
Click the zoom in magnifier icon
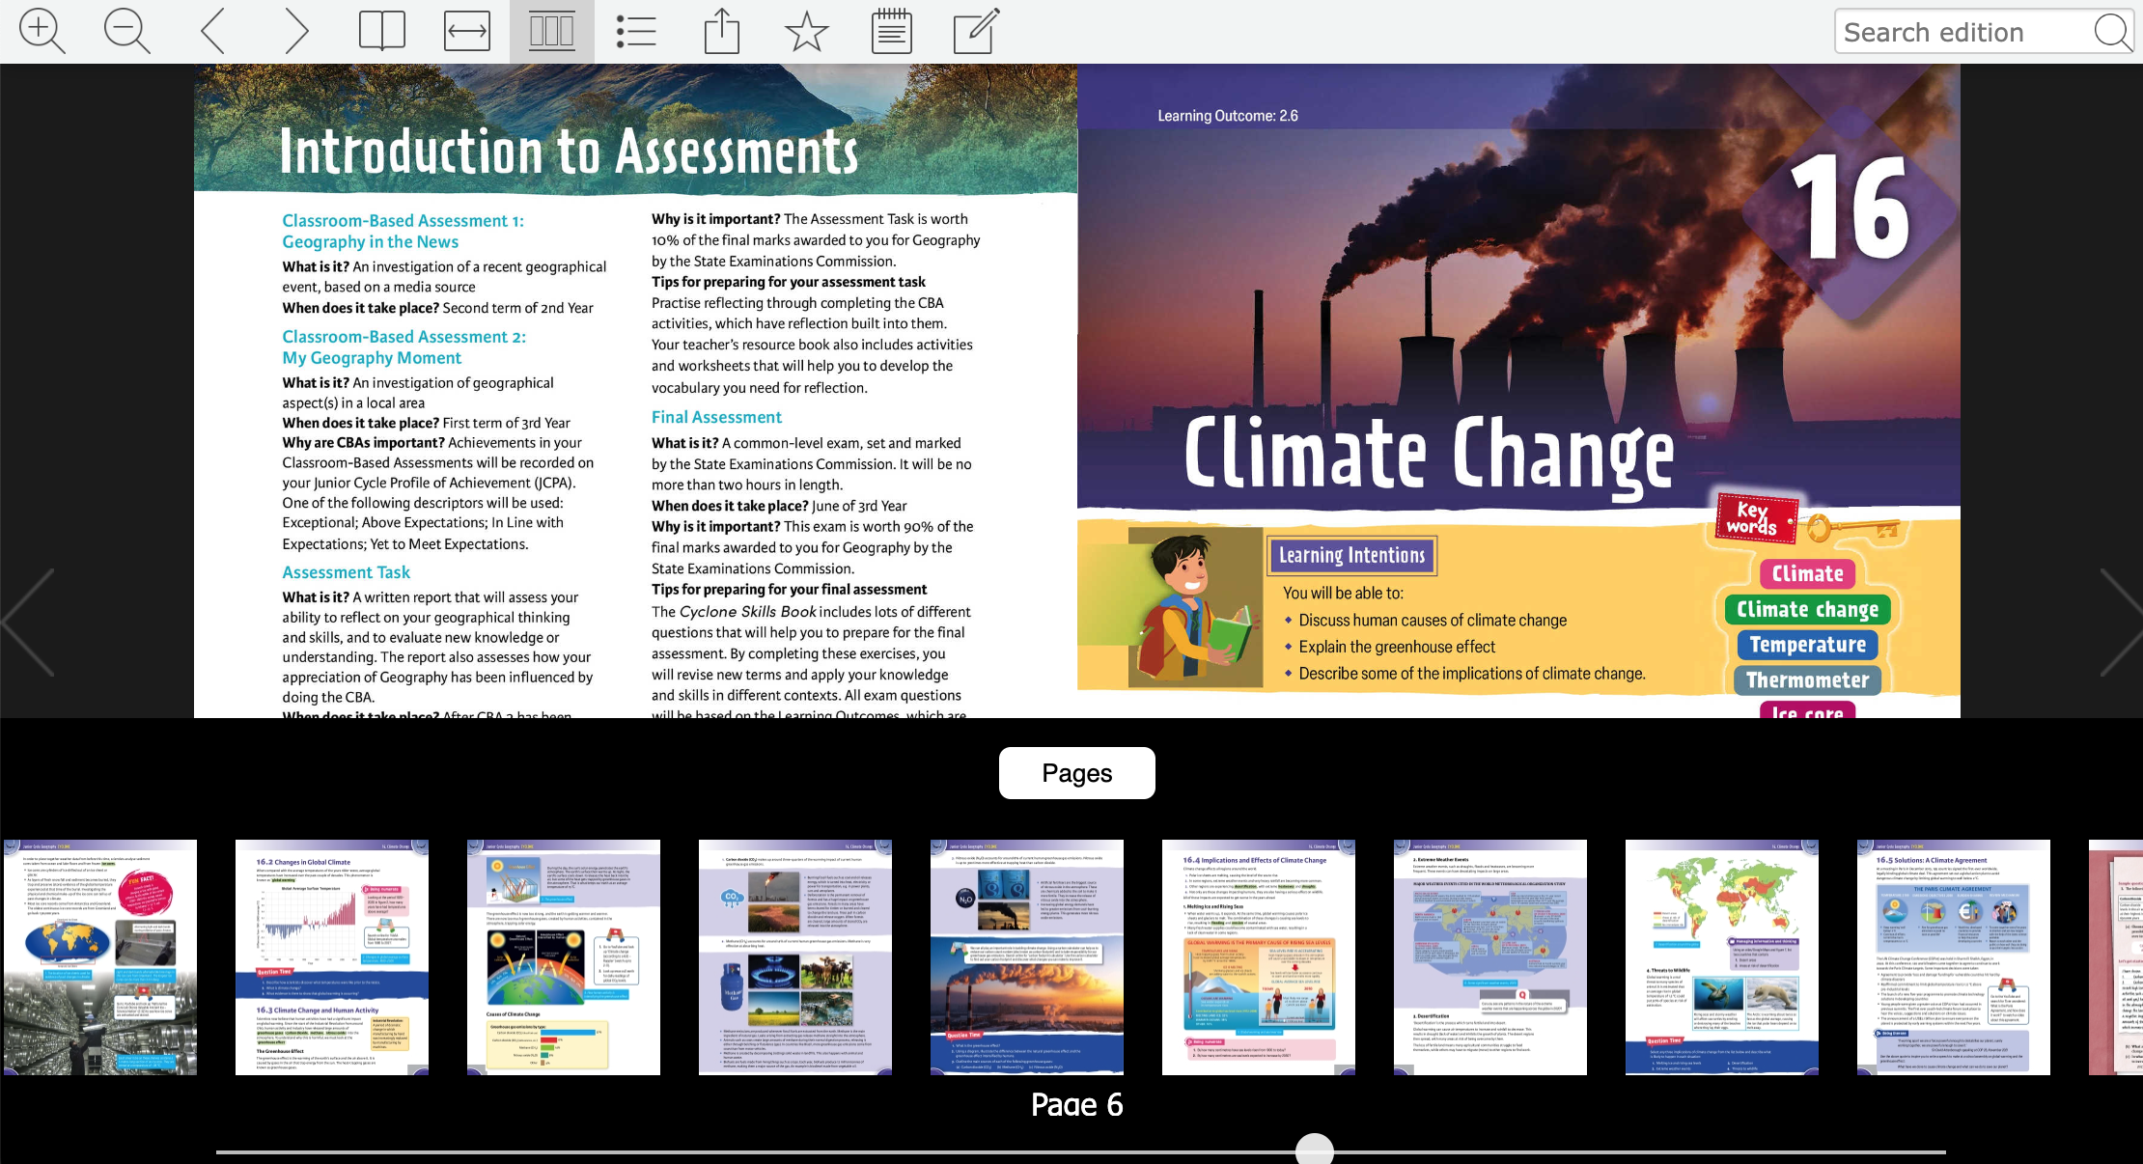click(x=42, y=32)
